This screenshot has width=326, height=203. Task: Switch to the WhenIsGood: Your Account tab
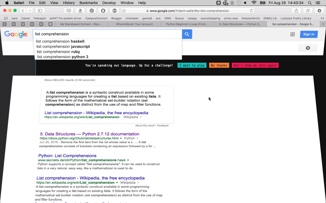tap(134, 24)
